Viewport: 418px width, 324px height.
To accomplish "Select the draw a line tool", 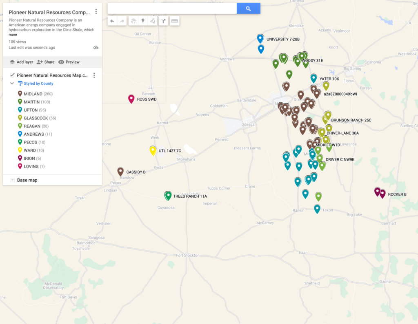I will pos(153,21).
